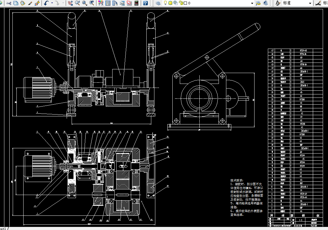Click the Redo arrow

(x=57, y=3)
